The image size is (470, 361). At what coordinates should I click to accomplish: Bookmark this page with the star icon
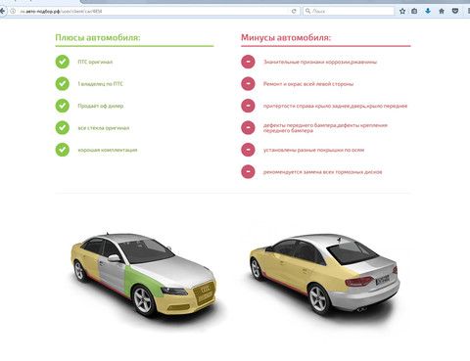[x=402, y=11]
